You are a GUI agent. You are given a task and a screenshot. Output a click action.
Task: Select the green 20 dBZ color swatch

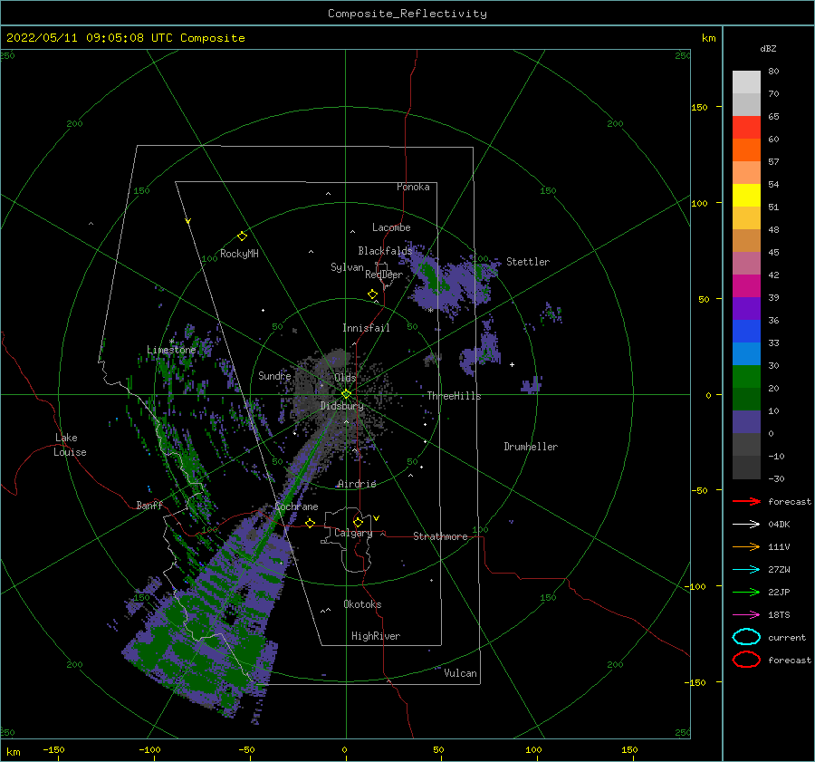(746, 377)
